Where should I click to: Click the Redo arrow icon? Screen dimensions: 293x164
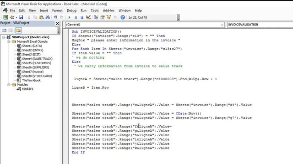61,17
